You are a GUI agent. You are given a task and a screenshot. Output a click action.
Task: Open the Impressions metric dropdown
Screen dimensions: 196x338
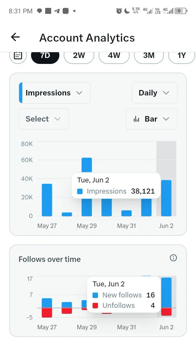coord(55,93)
